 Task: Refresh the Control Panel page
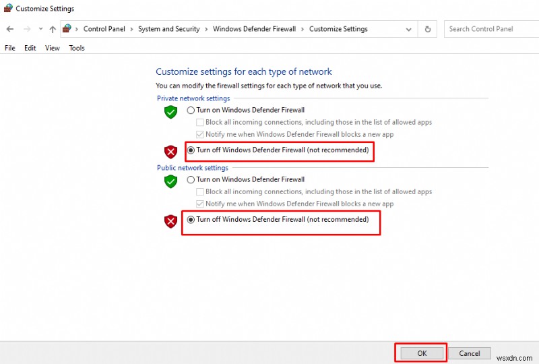point(428,29)
